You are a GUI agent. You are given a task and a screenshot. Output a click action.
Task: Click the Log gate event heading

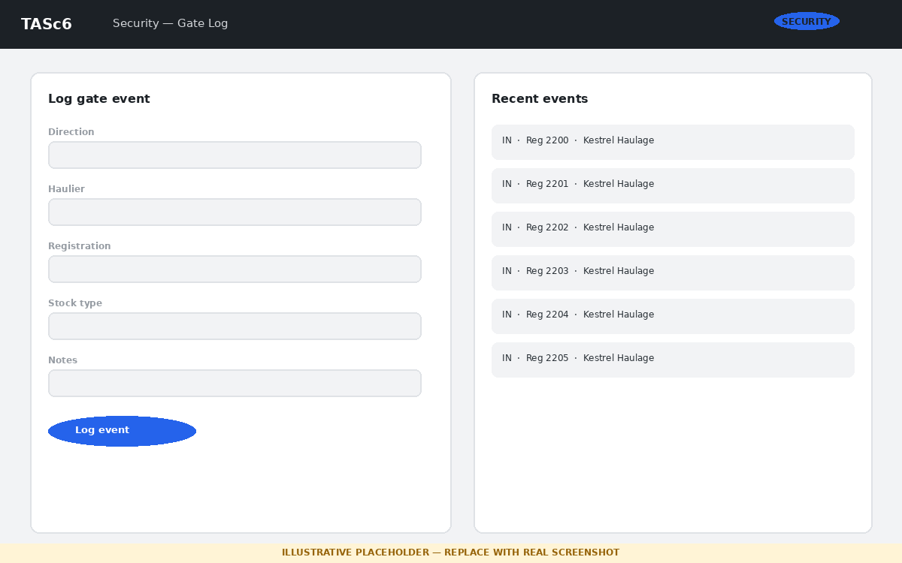[99, 99]
